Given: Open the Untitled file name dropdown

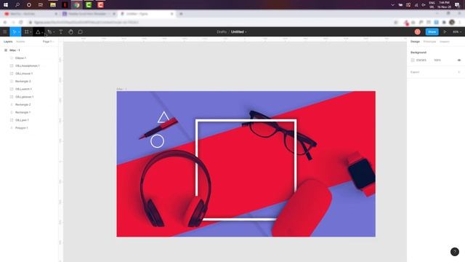Looking at the screenshot, I should pyautogui.click(x=239, y=32).
